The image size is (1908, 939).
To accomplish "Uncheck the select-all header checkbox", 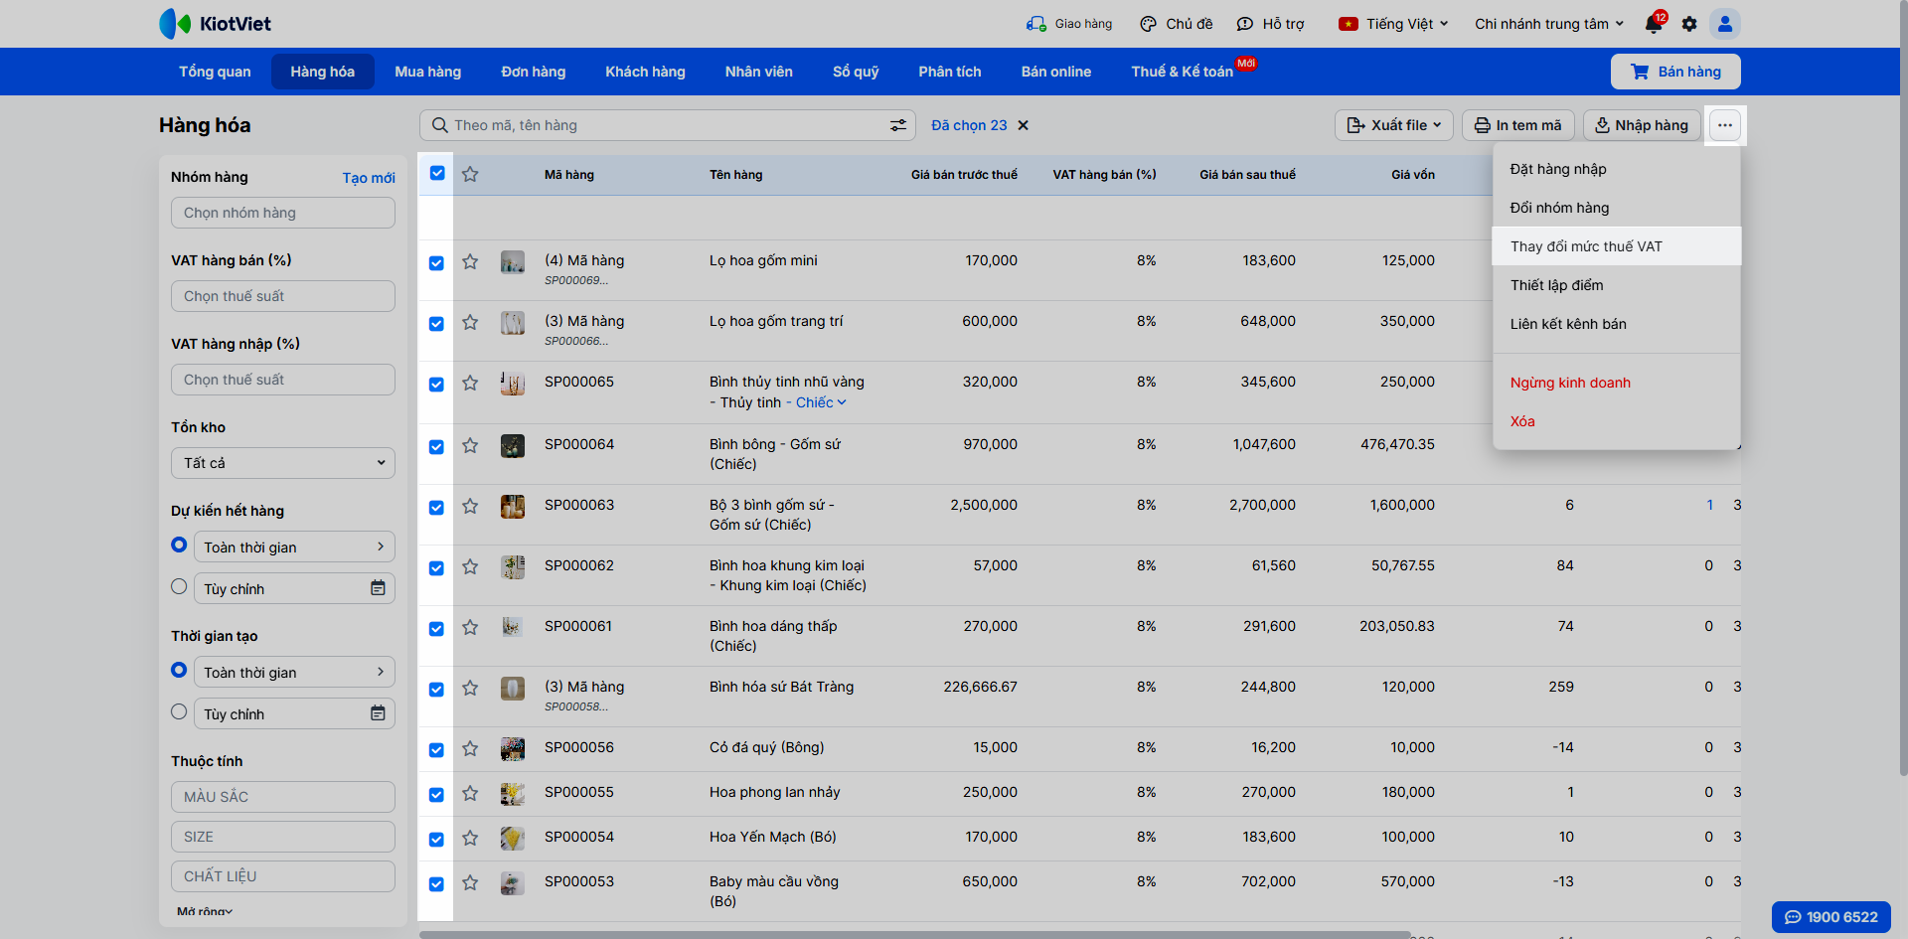I will click(x=437, y=174).
